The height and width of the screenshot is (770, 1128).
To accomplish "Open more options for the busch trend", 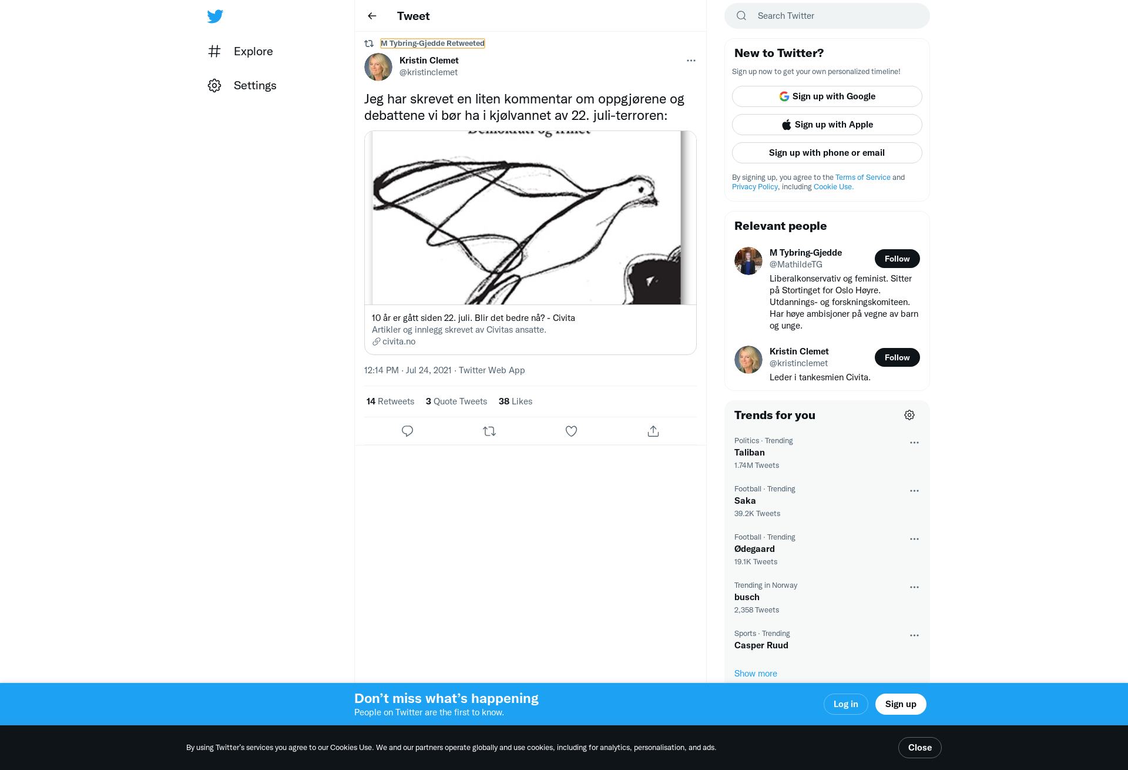I will (x=914, y=587).
